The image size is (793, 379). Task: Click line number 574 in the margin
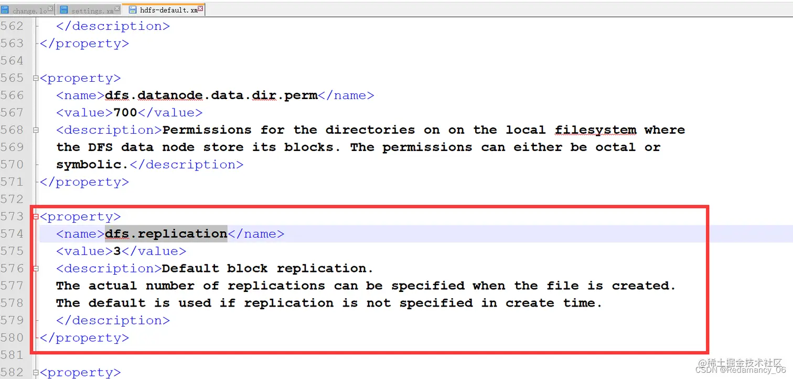pos(13,234)
